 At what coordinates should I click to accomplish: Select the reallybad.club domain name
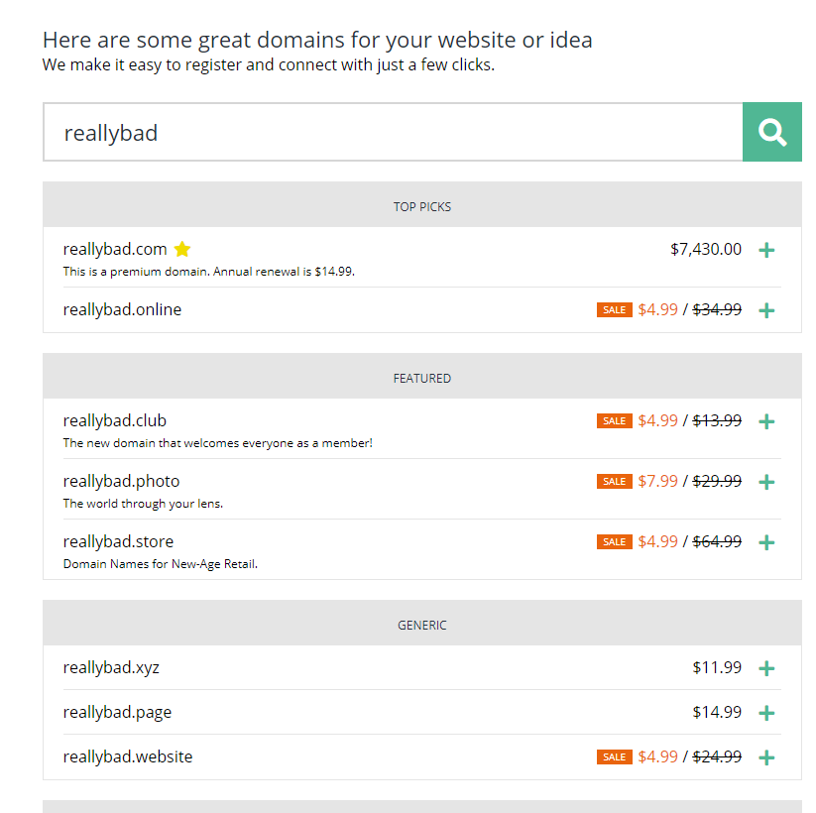coord(115,420)
